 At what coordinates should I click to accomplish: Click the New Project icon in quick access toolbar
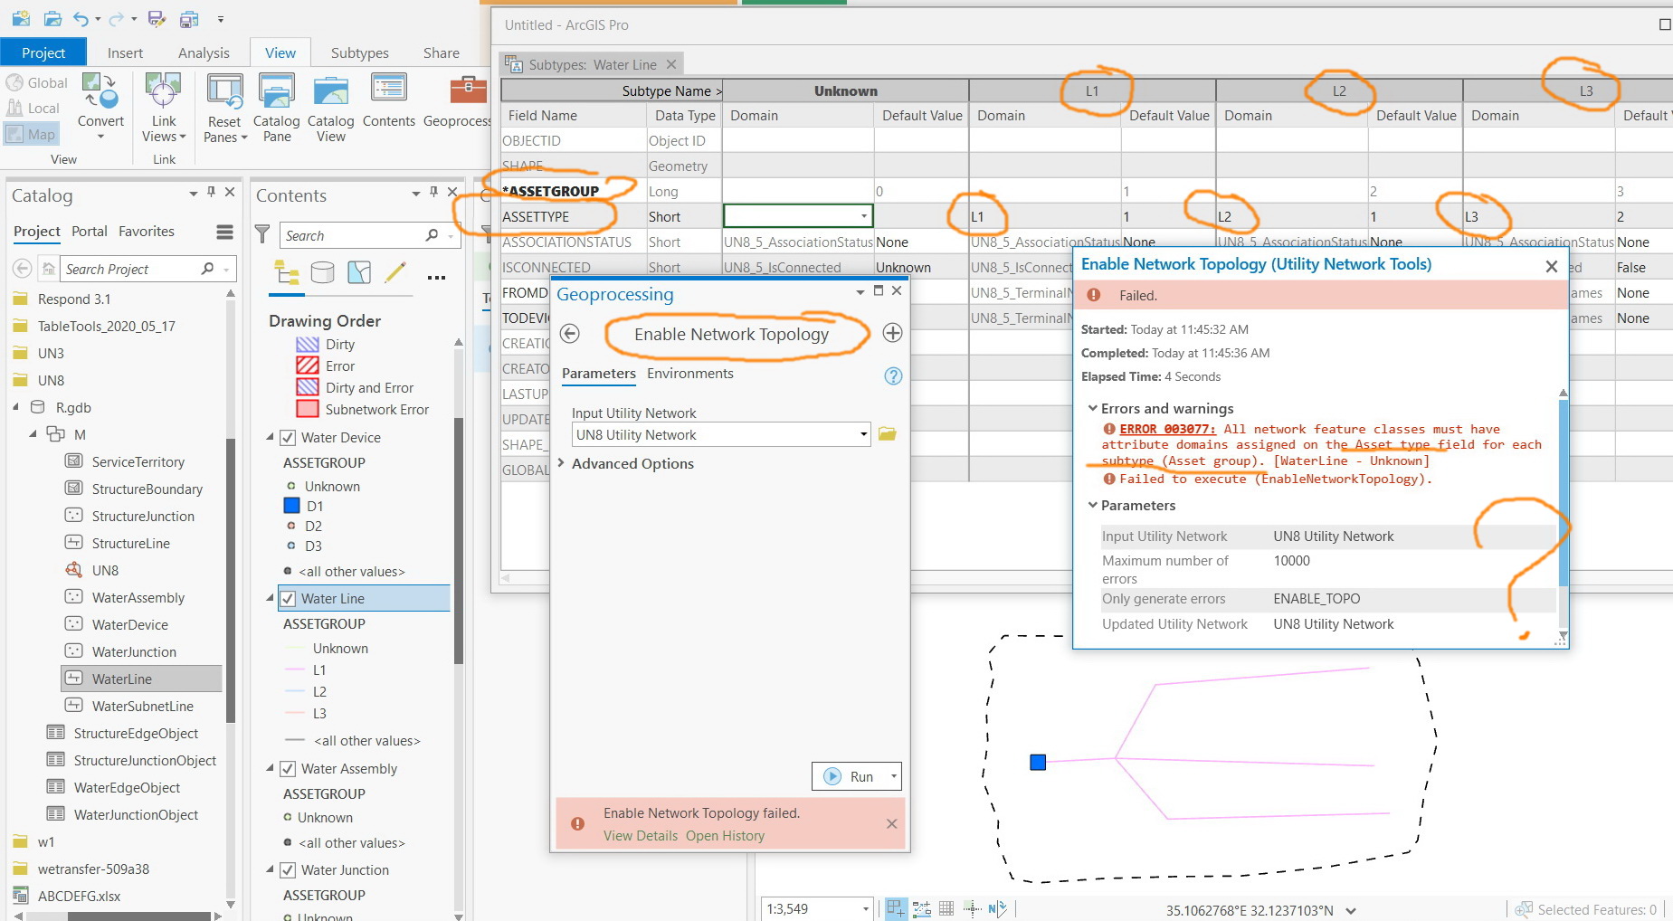pyautogui.click(x=21, y=18)
